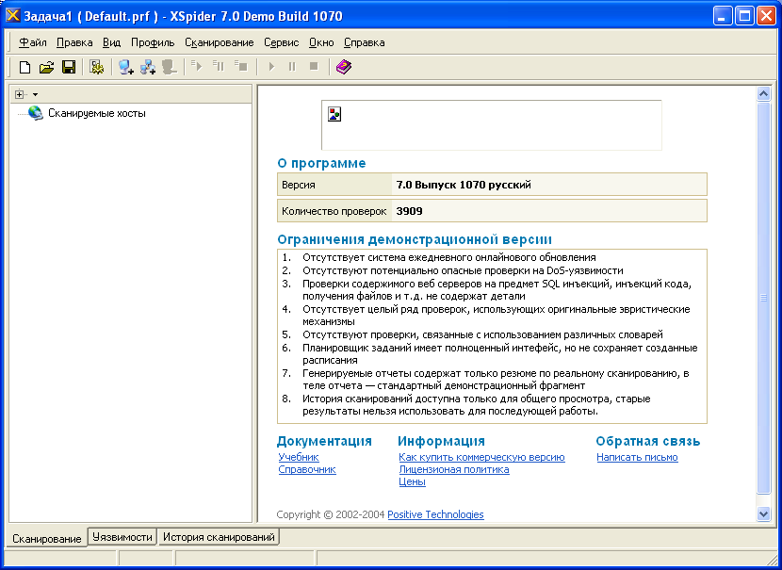The height and width of the screenshot is (570, 782).
Task: Click the vertical scrollbar thumb
Action: coord(763,298)
